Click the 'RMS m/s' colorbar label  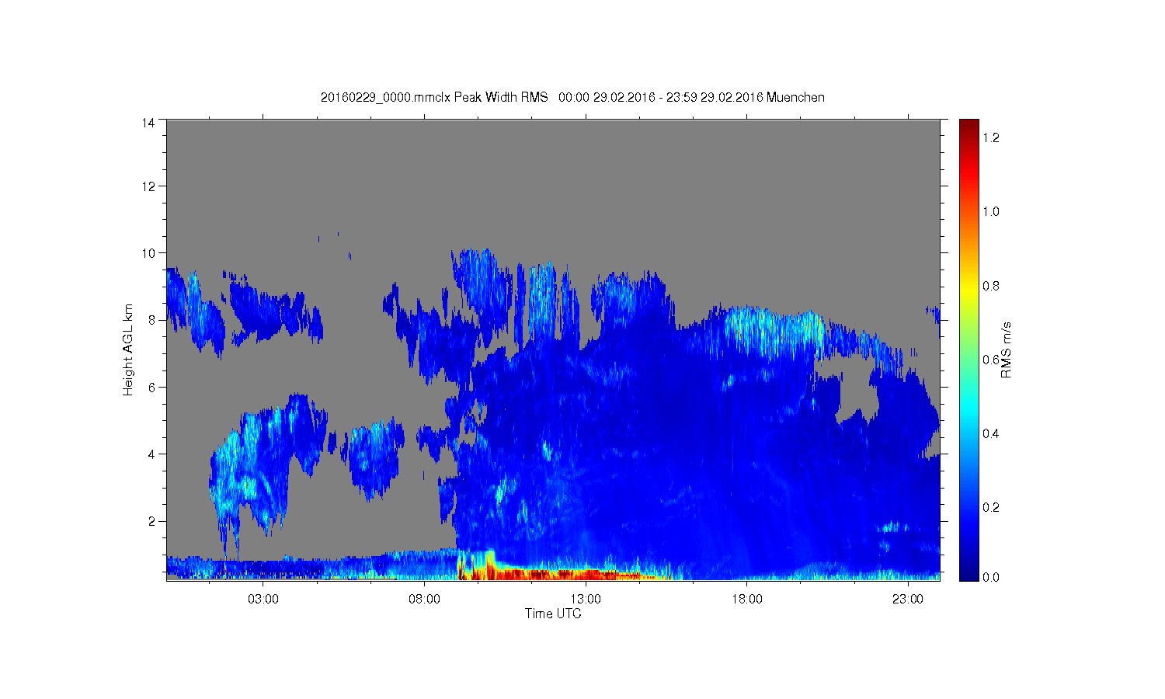click(x=1006, y=349)
